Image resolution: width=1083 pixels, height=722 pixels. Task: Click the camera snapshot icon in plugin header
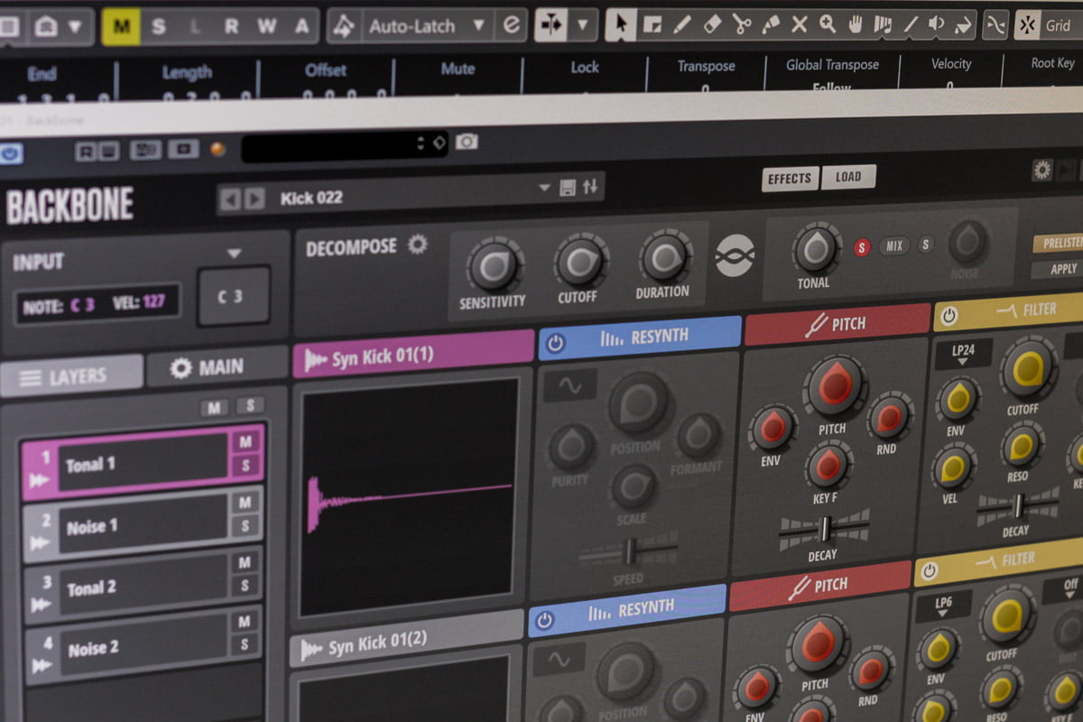466,142
